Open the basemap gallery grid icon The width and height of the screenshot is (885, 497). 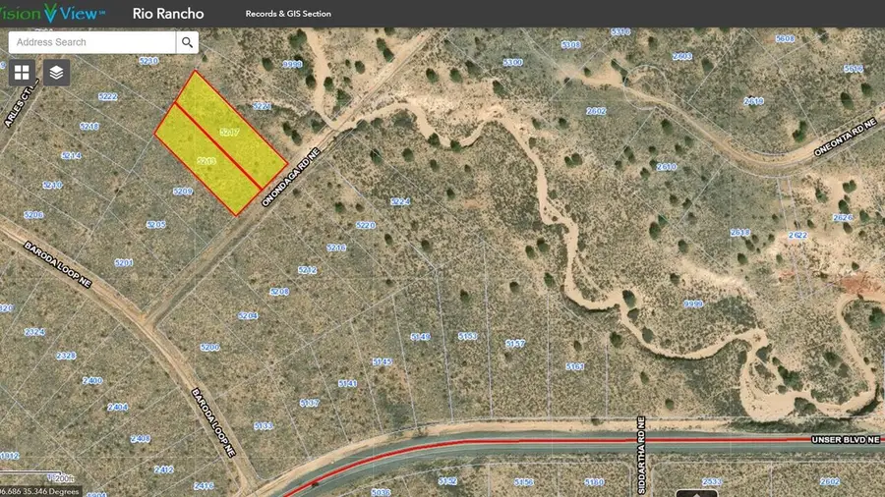(22, 73)
